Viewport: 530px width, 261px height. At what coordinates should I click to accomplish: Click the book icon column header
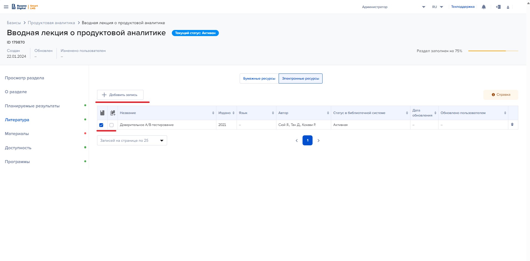tap(102, 113)
